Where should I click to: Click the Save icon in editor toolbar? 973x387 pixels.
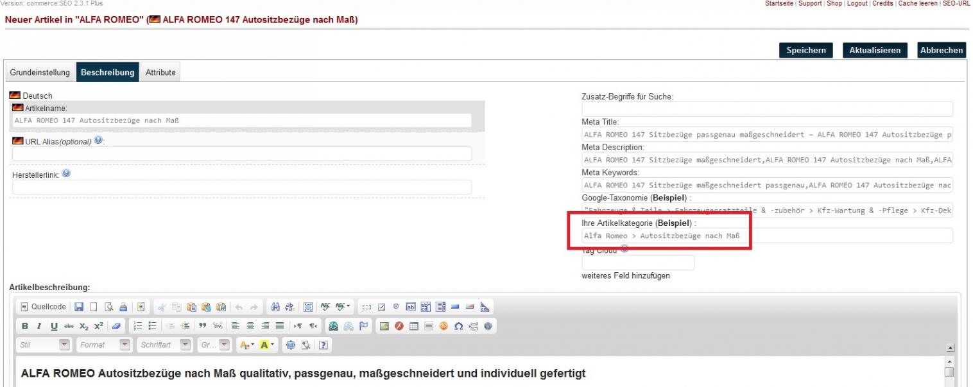[79, 307]
